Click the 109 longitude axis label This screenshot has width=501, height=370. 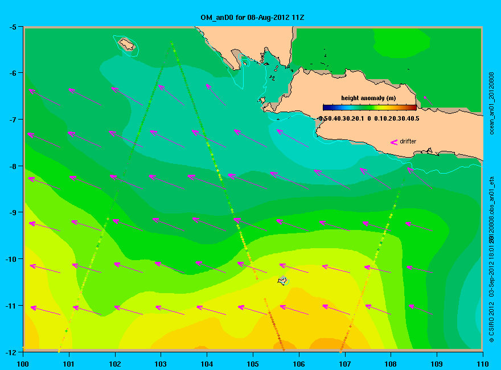(437, 364)
